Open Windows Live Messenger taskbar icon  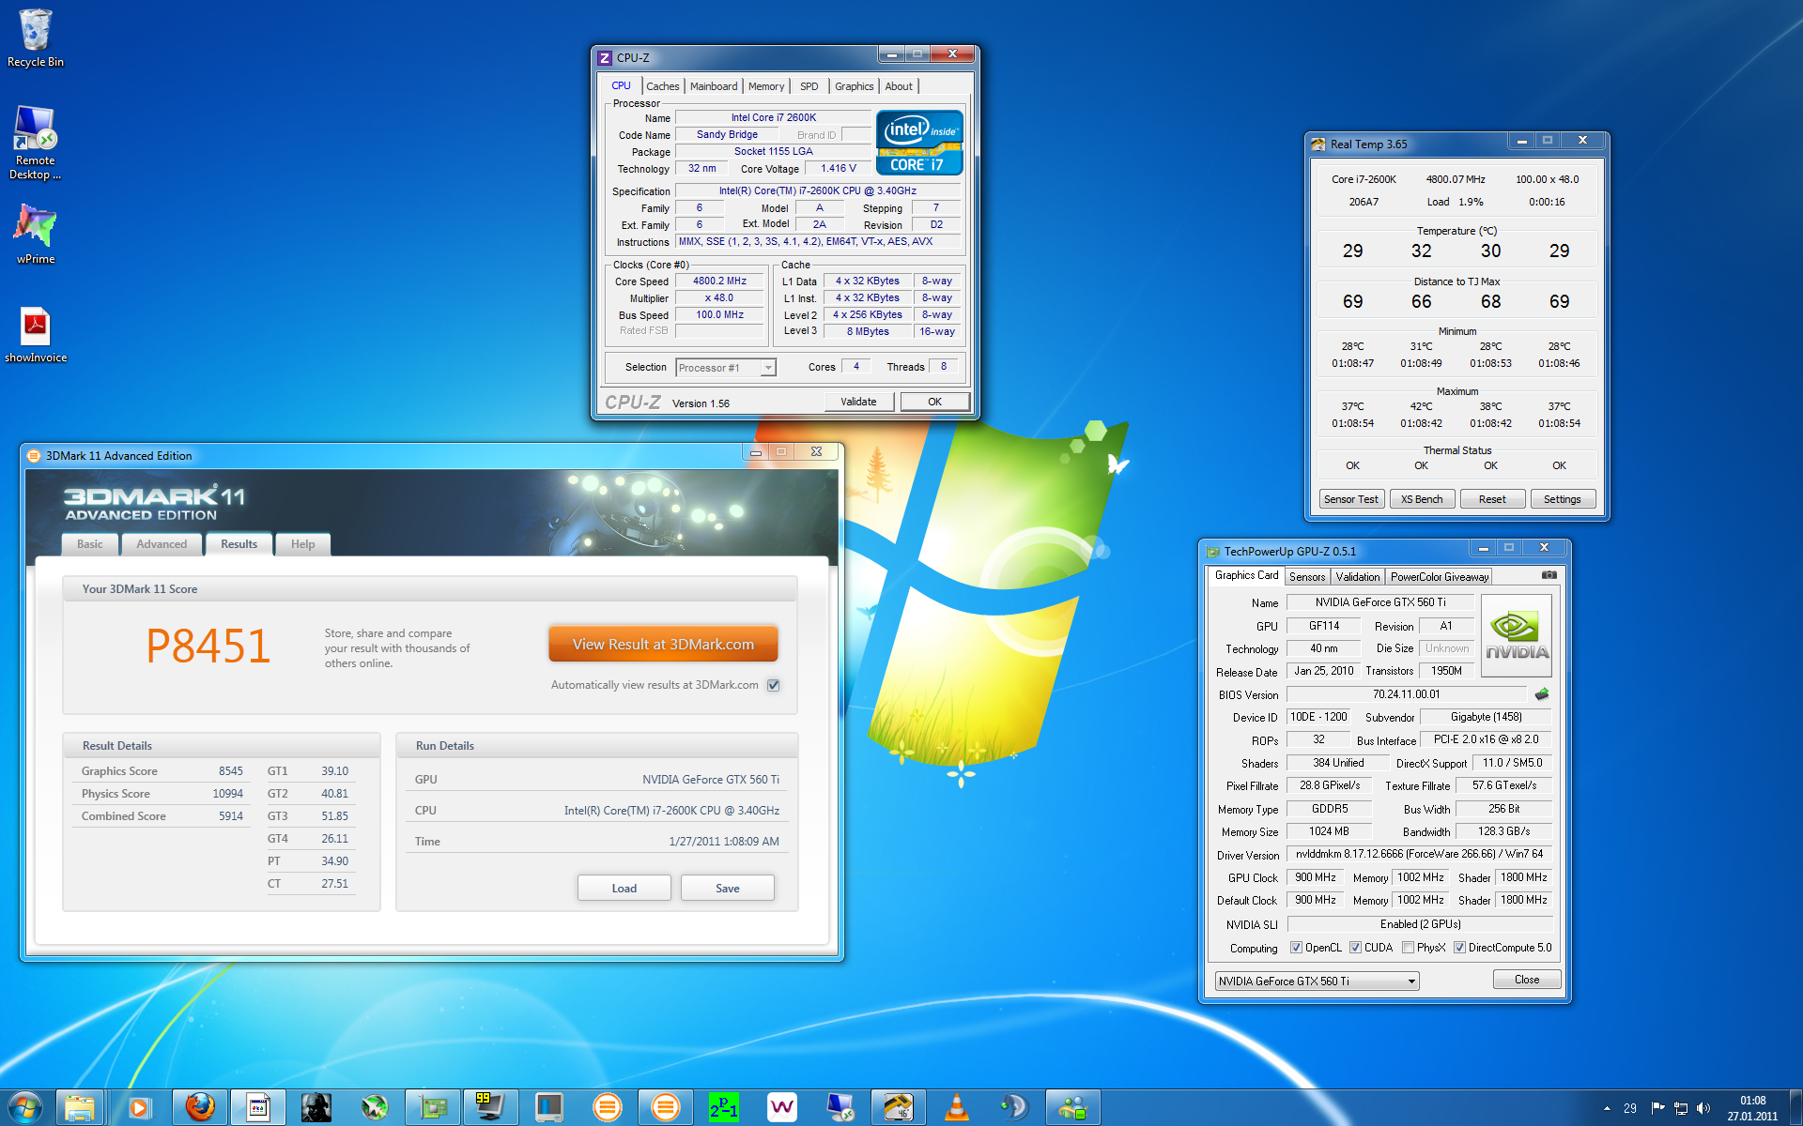[x=1072, y=1107]
